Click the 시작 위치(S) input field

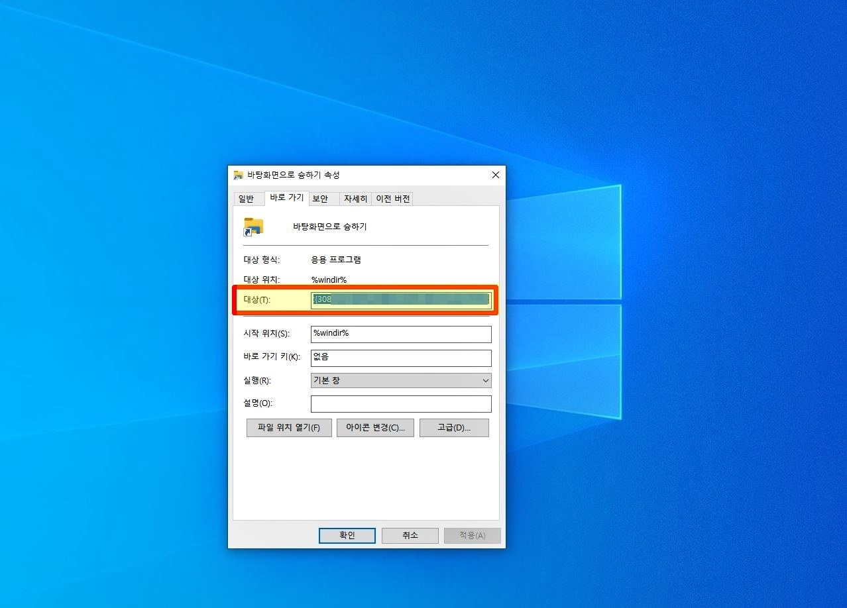click(x=401, y=334)
